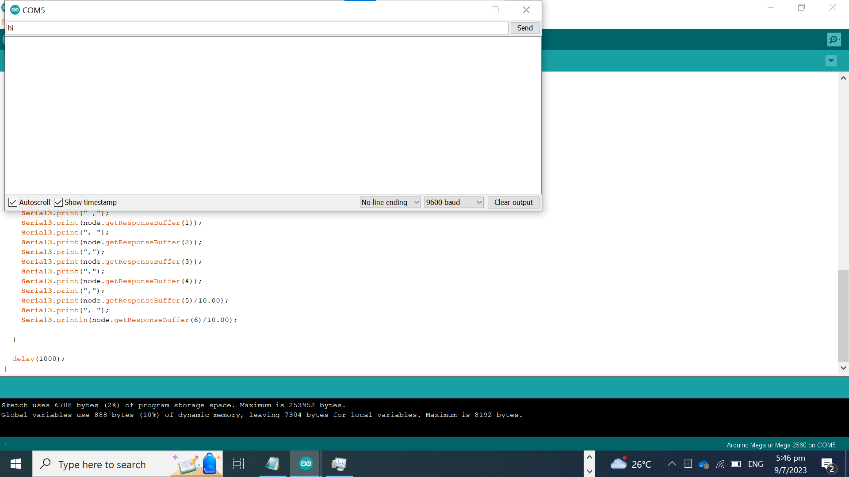Viewport: 849px width, 477px height.
Task: Click the Arduino IDE icon on the taskbar
Action: tap(305, 464)
